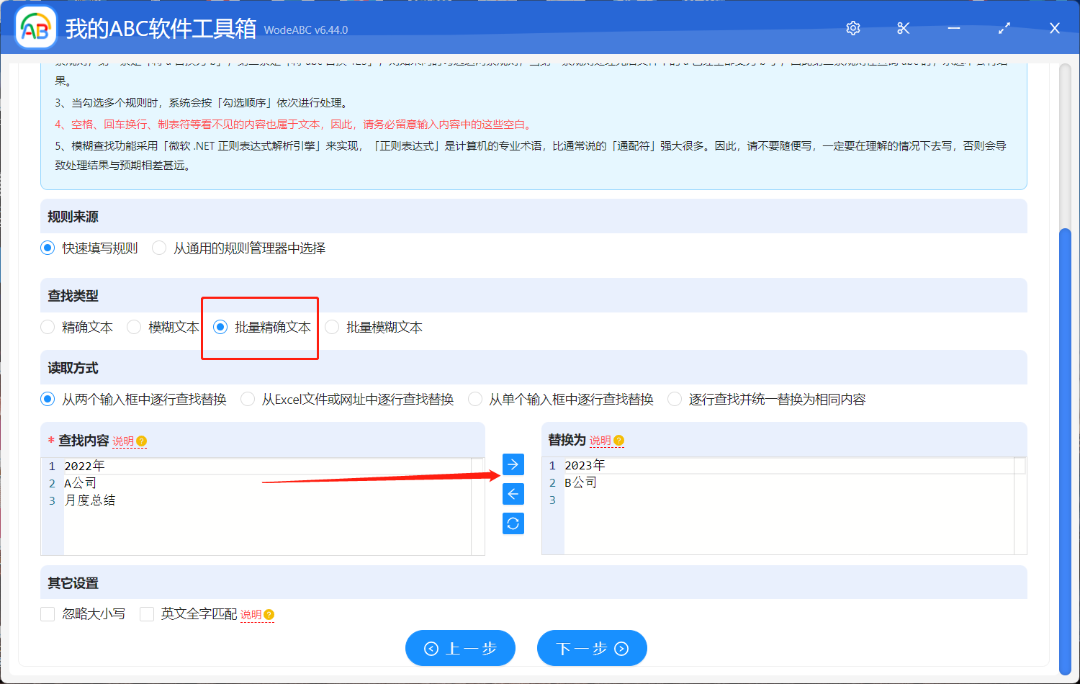The width and height of the screenshot is (1080, 684).
Task: Open the help icon beside 替换为 说明
Action: (618, 441)
